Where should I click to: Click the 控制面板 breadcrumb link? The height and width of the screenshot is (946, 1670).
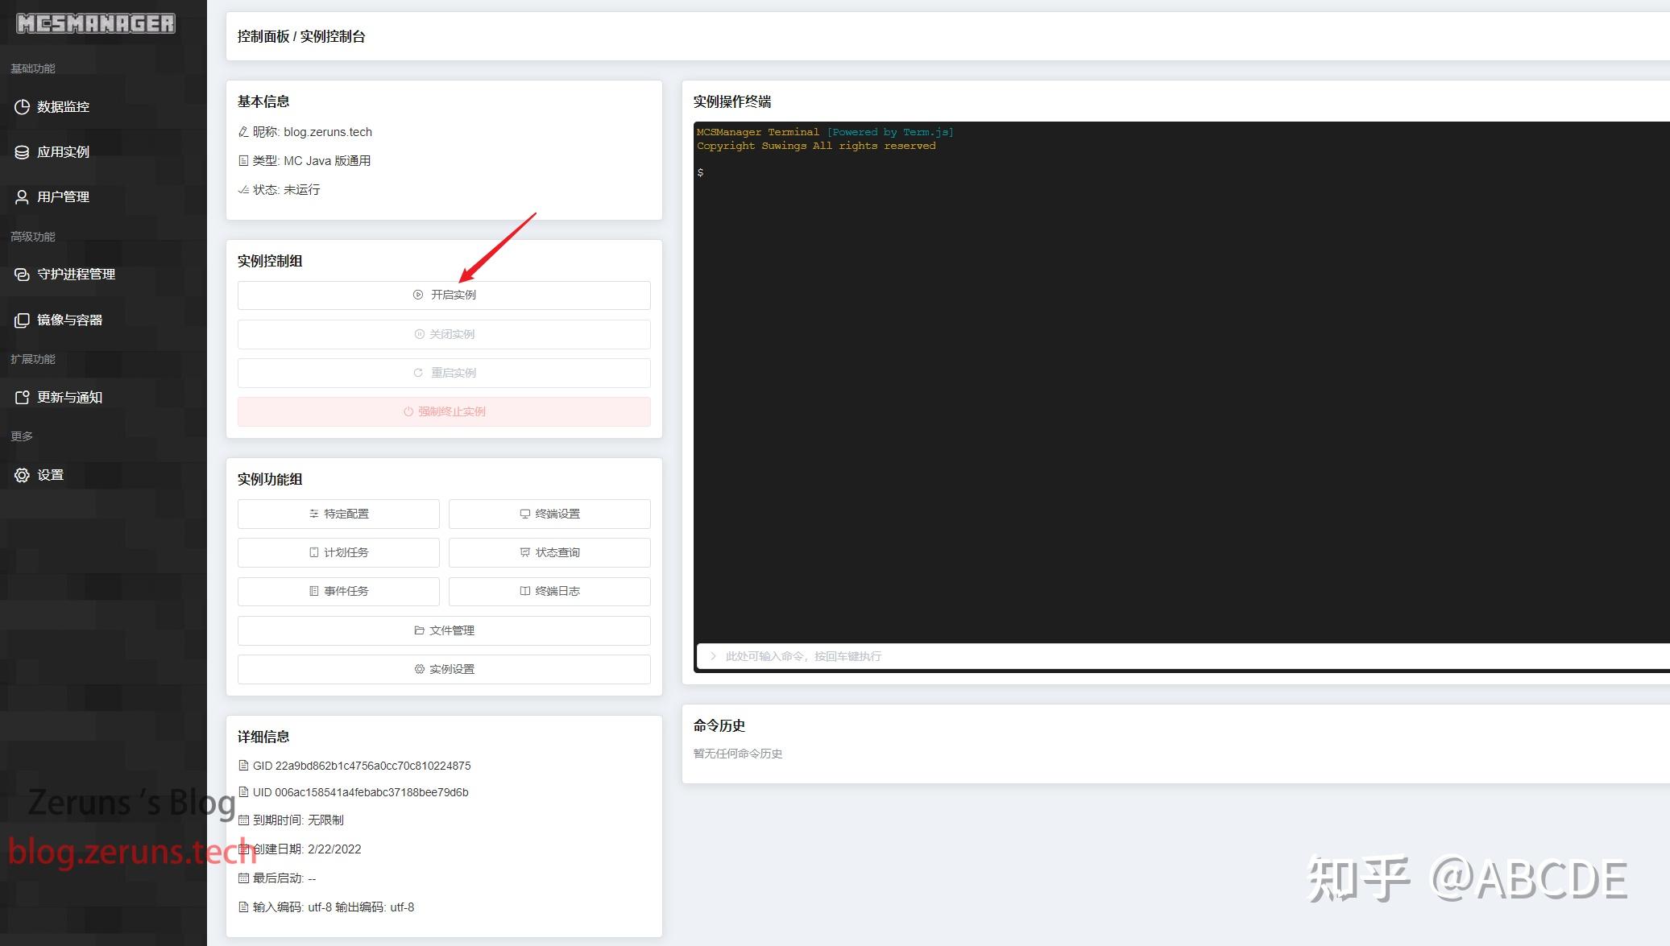pos(263,37)
